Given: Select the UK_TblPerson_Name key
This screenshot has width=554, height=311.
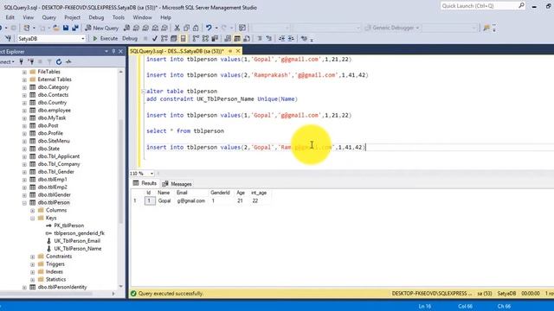Looking at the screenshot, I should [77, 249].
